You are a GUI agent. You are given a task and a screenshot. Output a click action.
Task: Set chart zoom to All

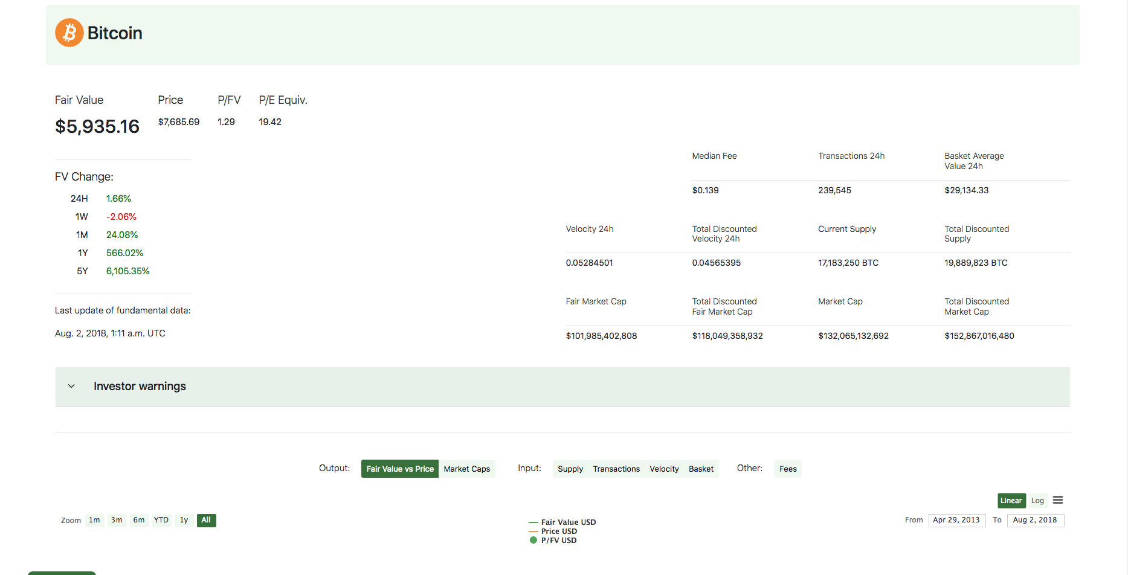coord(206,520)
